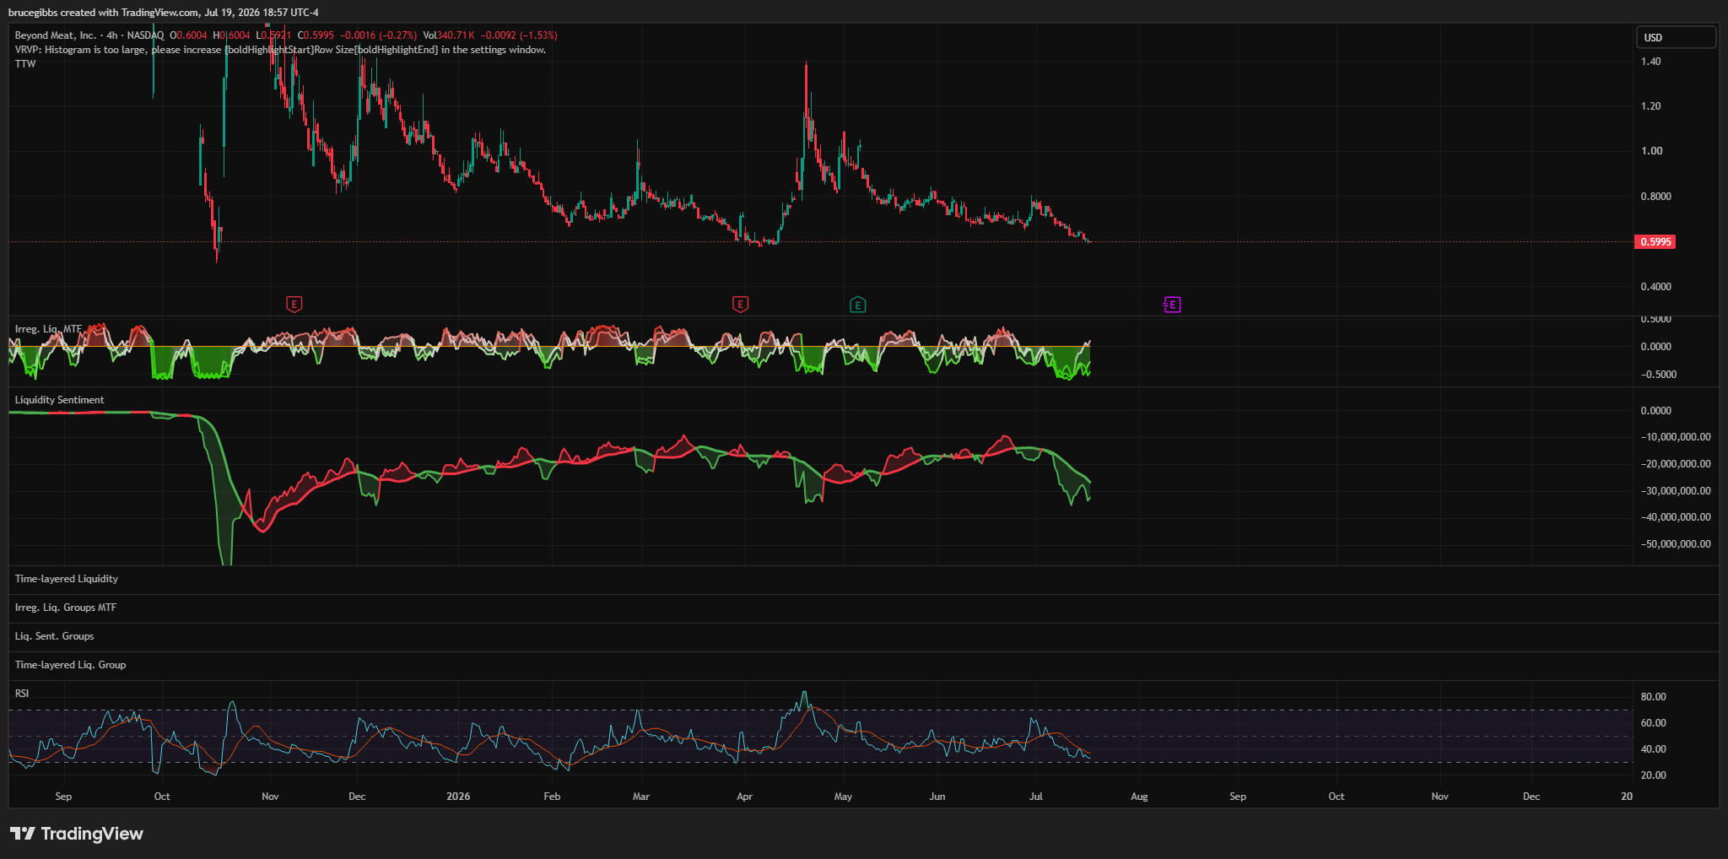
Task: Click the Jul label on time axis
Action: [x=1036, y=797]
